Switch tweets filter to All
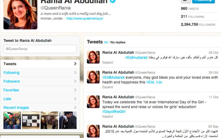221x138 pixels. 106,42
